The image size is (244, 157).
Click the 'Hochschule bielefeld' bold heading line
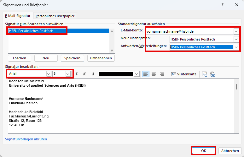pos(26,81)
